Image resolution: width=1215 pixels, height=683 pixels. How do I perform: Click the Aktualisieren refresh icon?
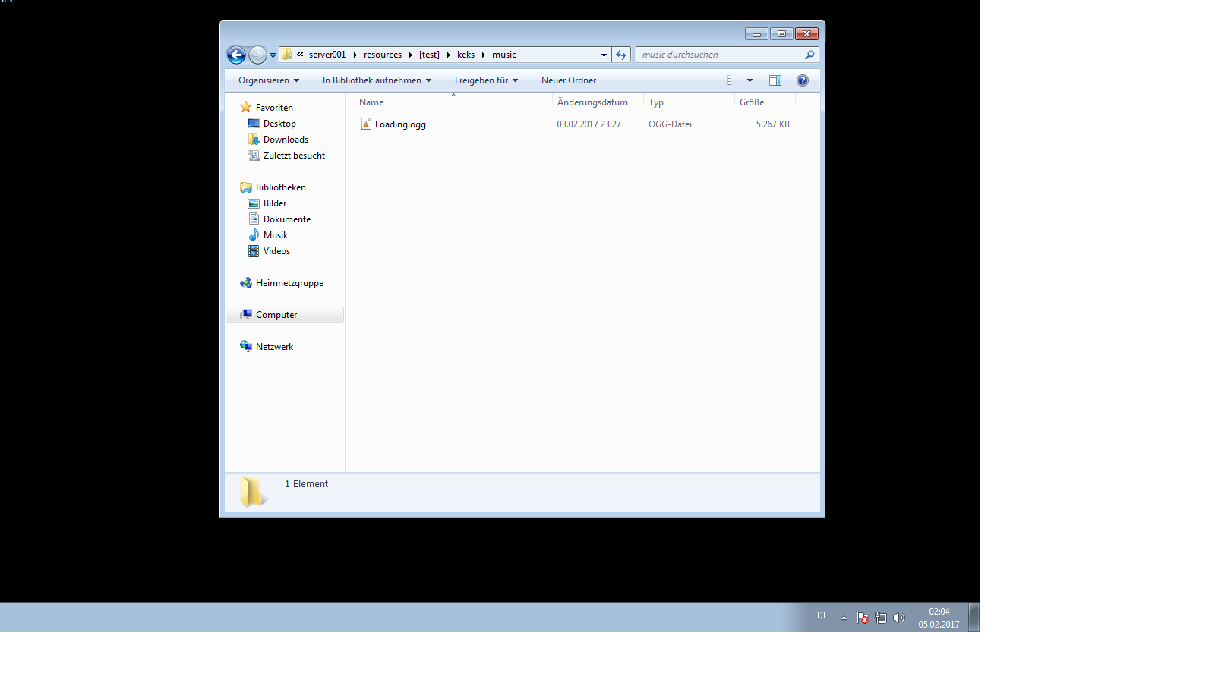(x=621, y=55)
